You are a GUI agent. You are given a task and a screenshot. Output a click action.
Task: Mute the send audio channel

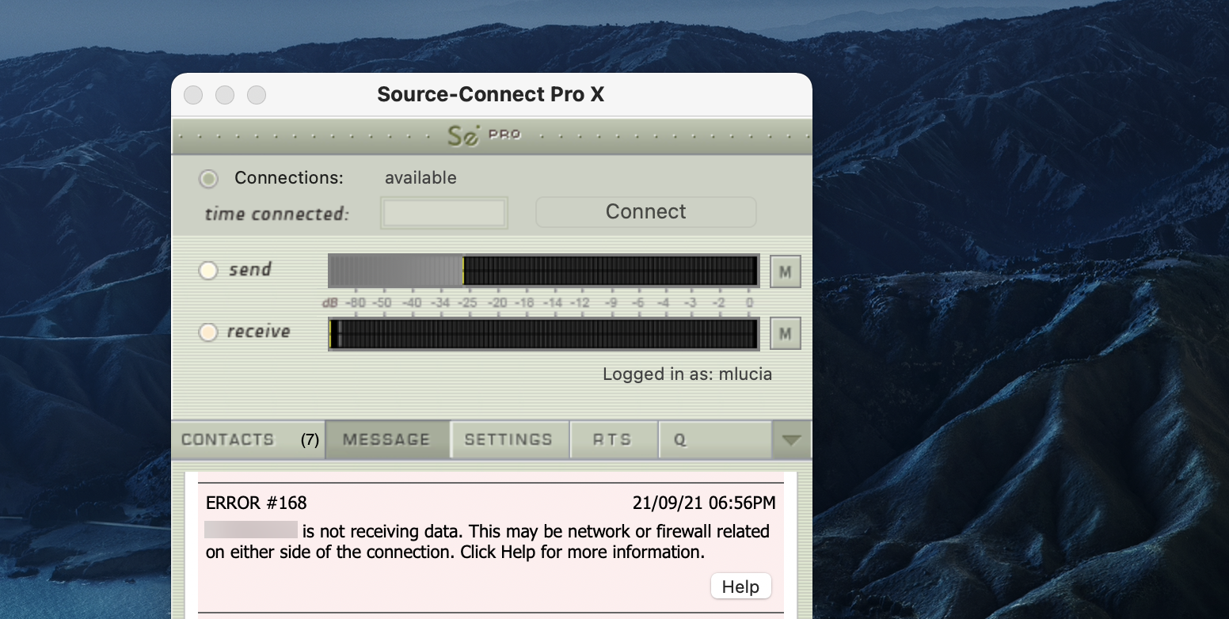pyautogui.click(x=785, y=272)
